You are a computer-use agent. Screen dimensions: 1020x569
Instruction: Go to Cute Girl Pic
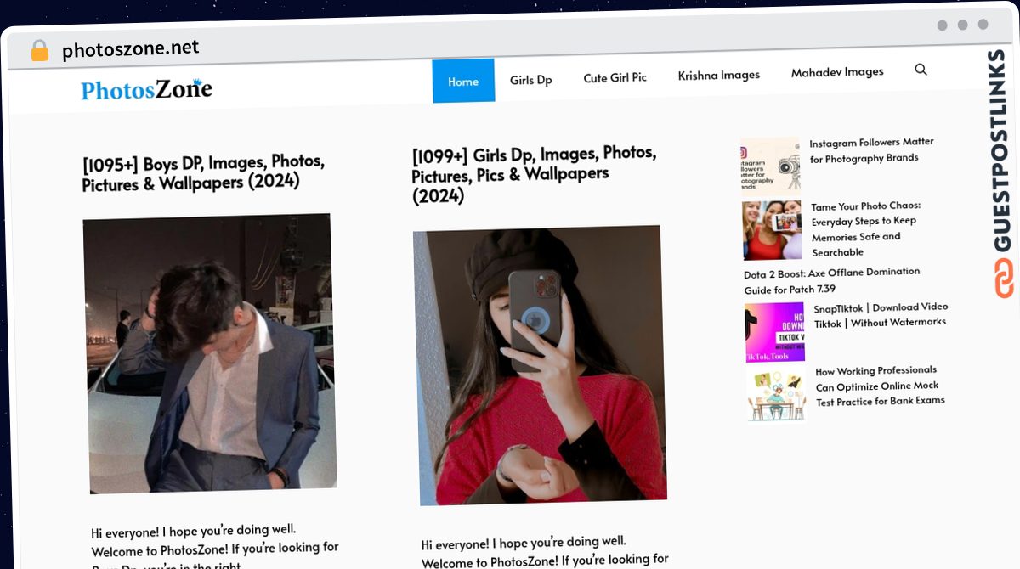pos(615,77)
